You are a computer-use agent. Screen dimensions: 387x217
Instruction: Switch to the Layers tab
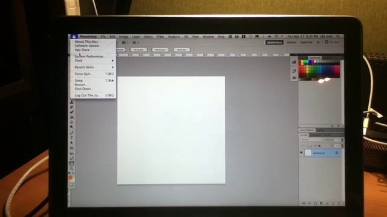(304, 135)
